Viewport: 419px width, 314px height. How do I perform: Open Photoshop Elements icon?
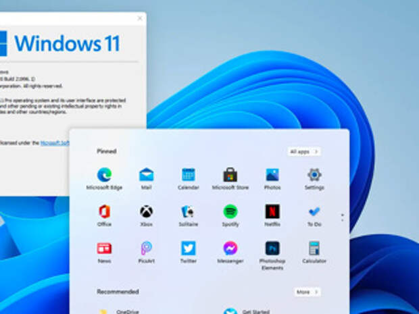[272, 248]
